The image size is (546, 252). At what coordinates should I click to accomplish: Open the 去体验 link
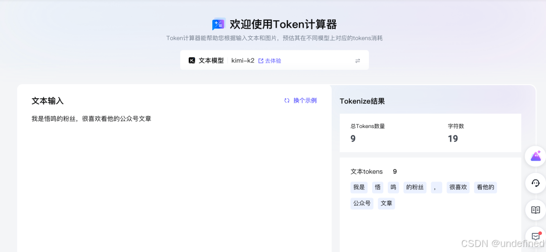click(x=269, y=61)
